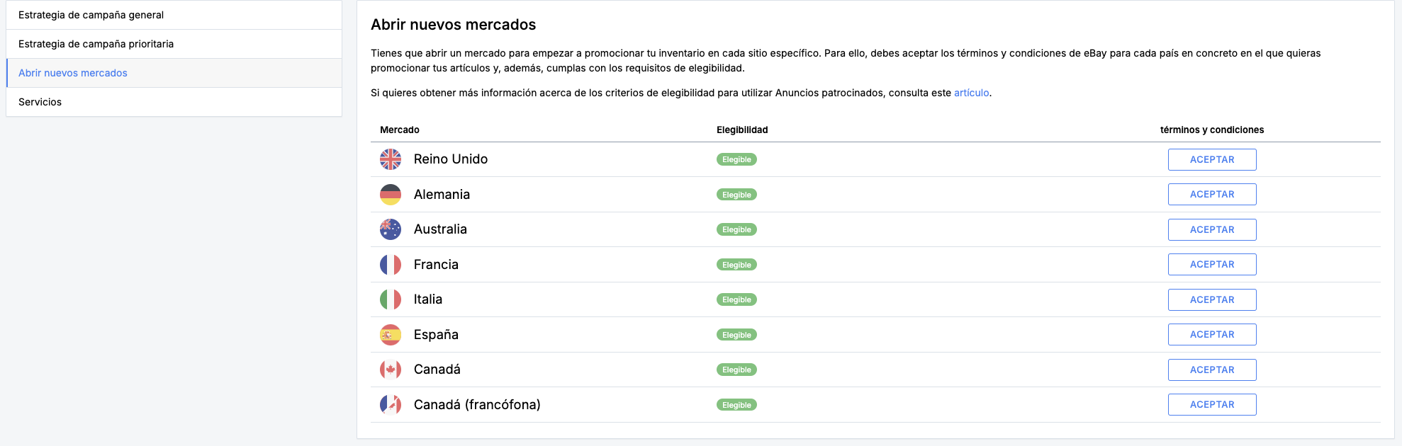This screenshot has height=446, width=1402.
Task: Accept terms for Canadá (francófona)
Action: tap(1212, 405)
